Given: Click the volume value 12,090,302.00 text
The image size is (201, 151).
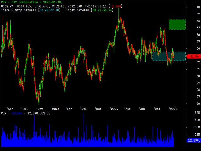Looking at the screenshot, I should [x=39, y=113].
